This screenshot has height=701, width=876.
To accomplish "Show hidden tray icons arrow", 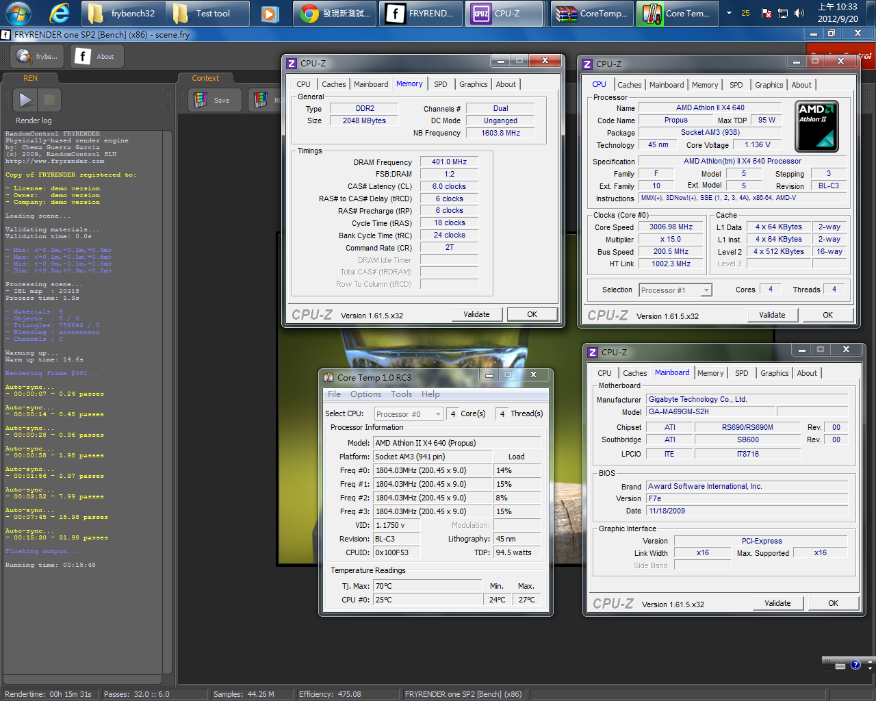I will [x=729, y=13].
